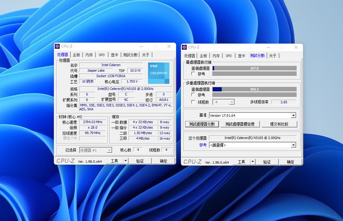Click the 修订 A0/A1 value
Screen dimensions: 343x221
(x=164, y=99)
